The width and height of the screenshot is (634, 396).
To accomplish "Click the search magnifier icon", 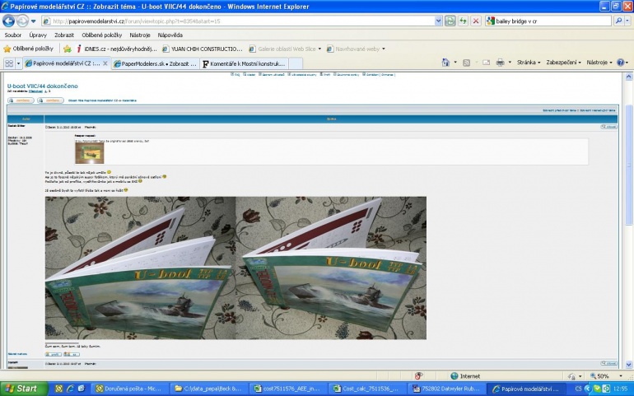I will [618, 21].
